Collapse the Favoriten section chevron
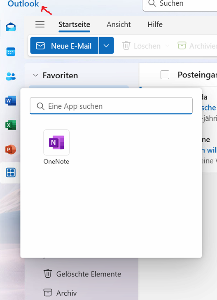217x300 pixels. coord(35,75)
